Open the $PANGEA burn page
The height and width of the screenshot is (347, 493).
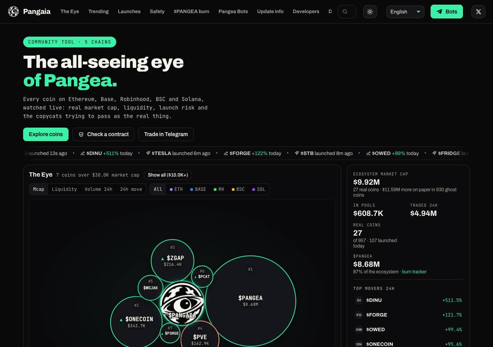pyautogui.click(x=191, y=12)
